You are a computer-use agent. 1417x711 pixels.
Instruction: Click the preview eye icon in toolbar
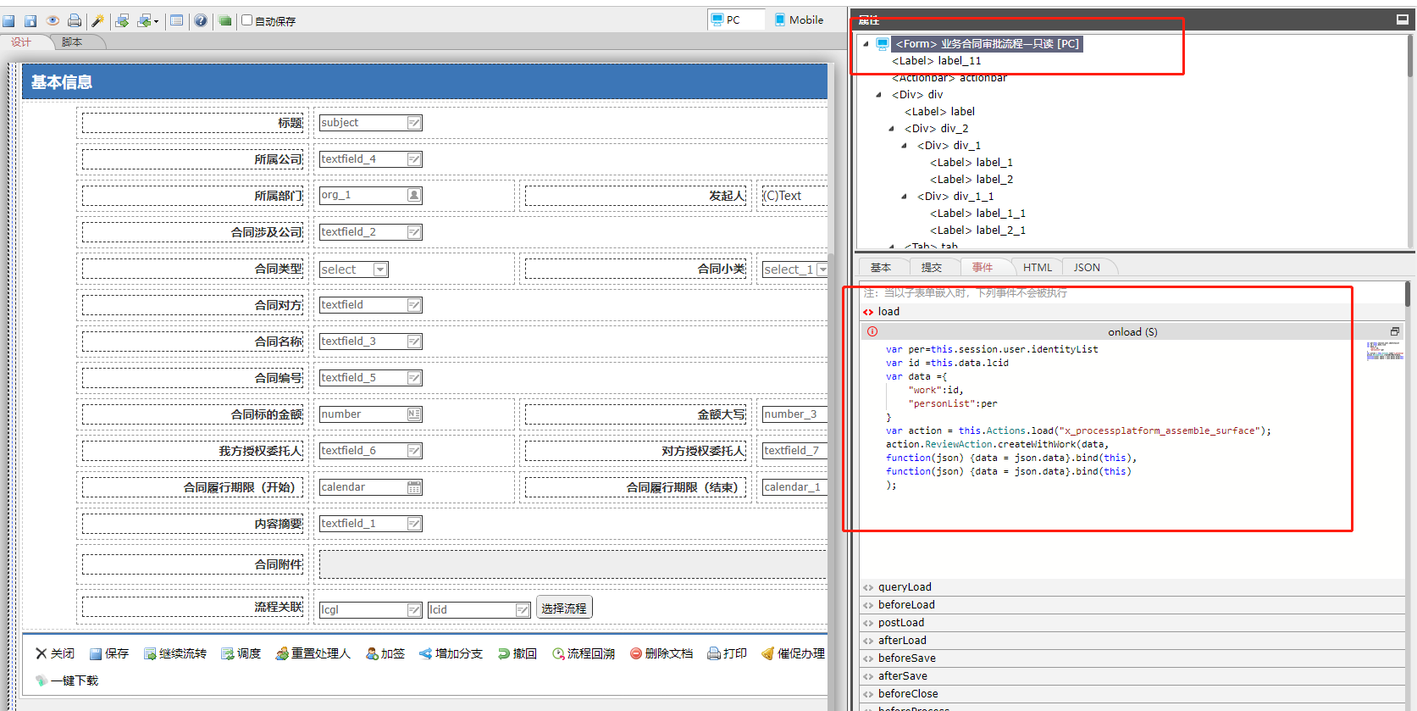click(x=53, y=20)
